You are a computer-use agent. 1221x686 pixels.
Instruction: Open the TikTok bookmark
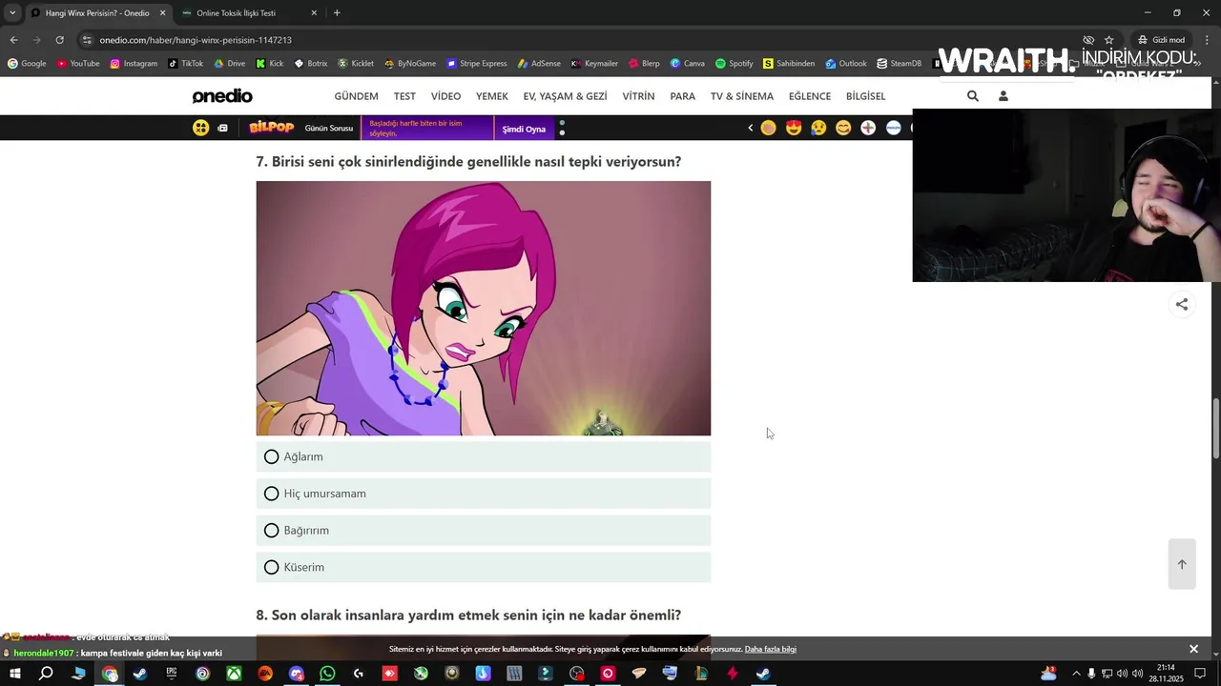click(186, 64)
